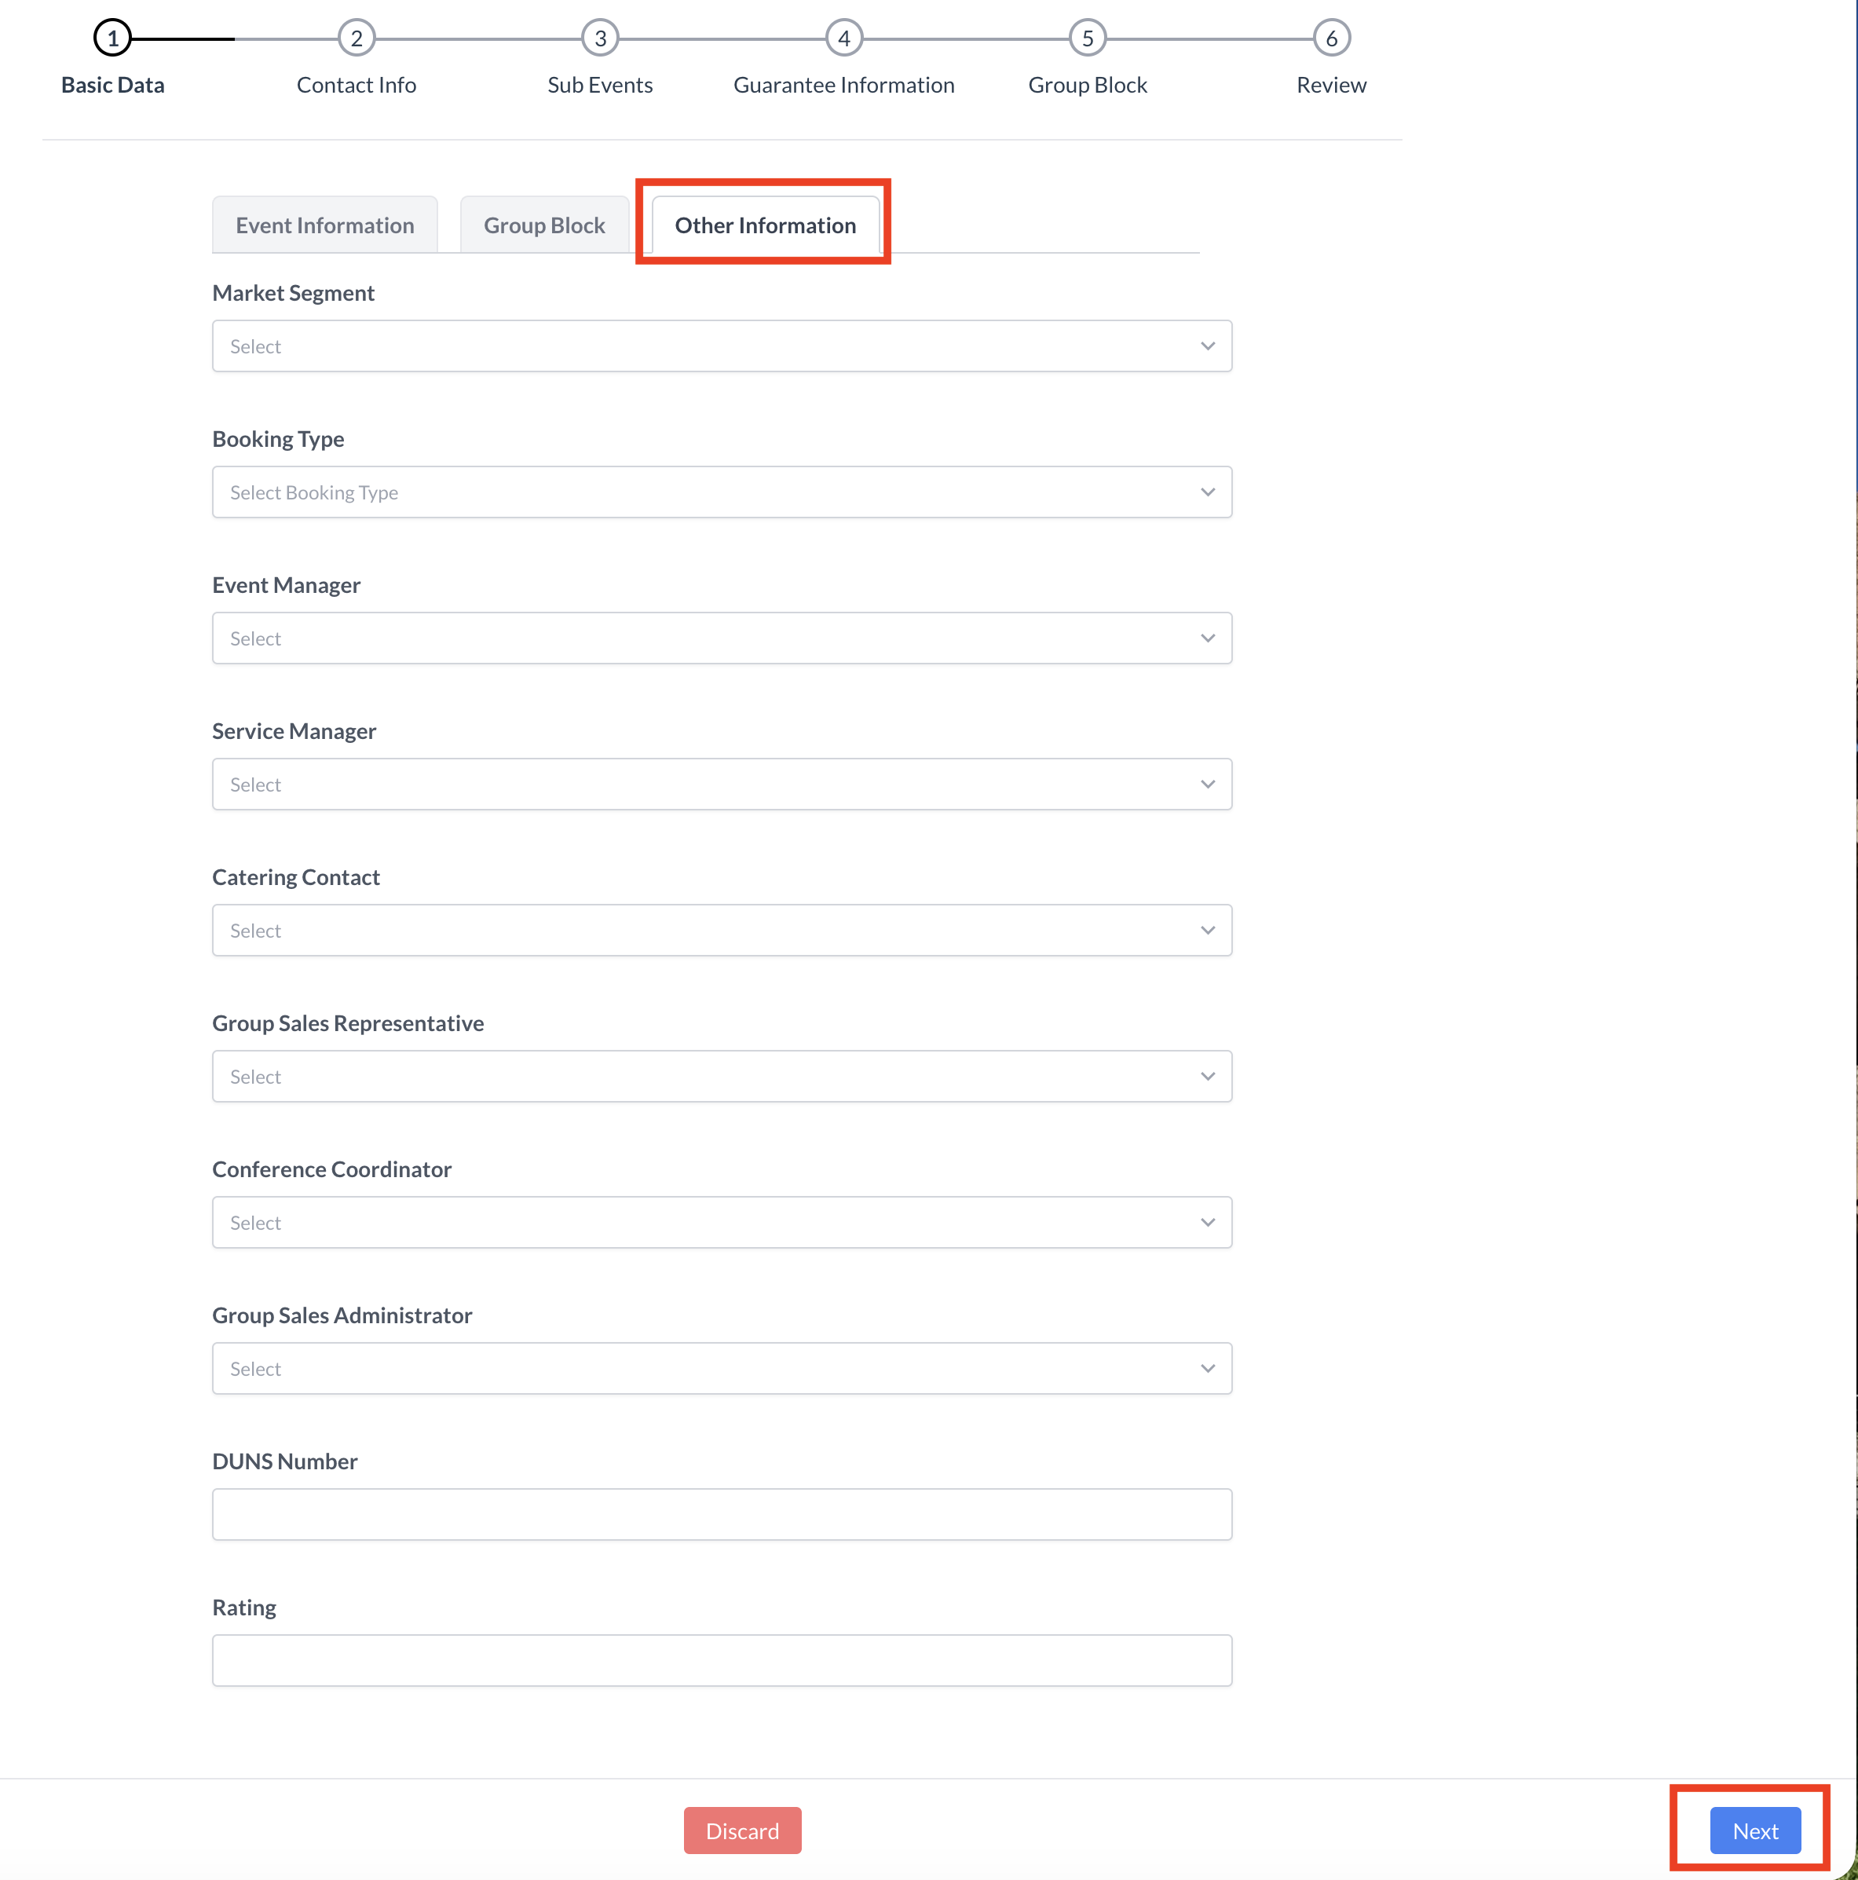Viewport: 1858px width, 1880px height.
Task: Discard the event form
Action: click(741, 1831)
